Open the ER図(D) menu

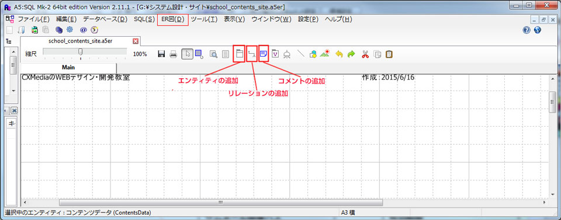pos(172,19)
